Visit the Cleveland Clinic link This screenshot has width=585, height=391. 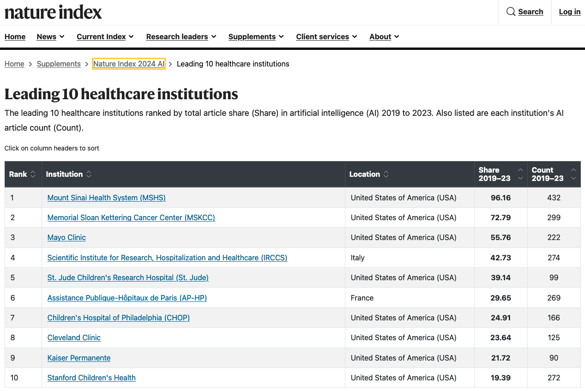coord(74,337)
